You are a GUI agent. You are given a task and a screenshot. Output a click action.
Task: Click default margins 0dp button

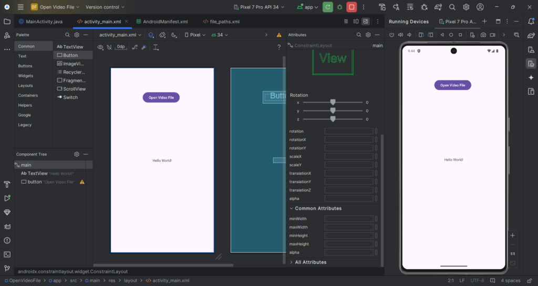point(121,47)
